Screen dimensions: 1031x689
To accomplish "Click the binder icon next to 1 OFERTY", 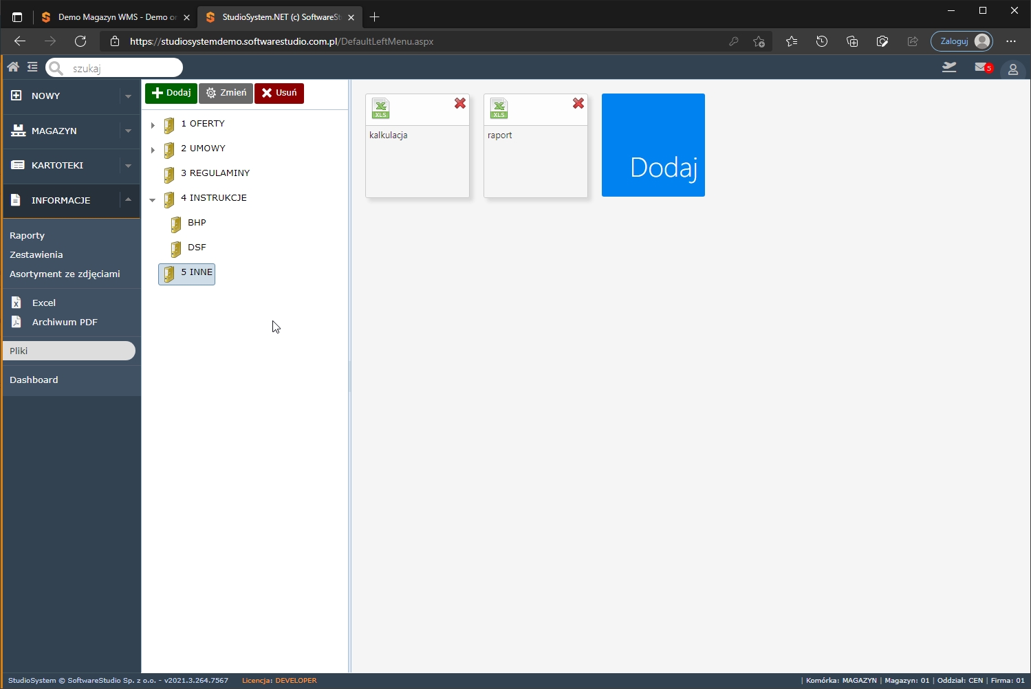I will [169, 125].
